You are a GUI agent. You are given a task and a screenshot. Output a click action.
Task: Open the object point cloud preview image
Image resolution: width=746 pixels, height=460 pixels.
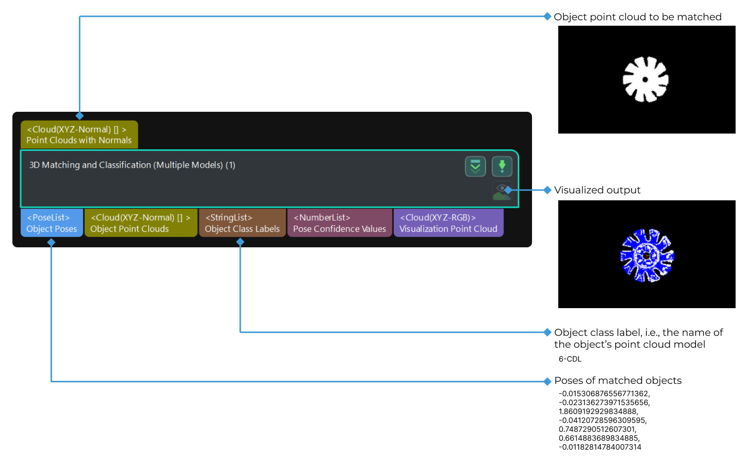646,80
